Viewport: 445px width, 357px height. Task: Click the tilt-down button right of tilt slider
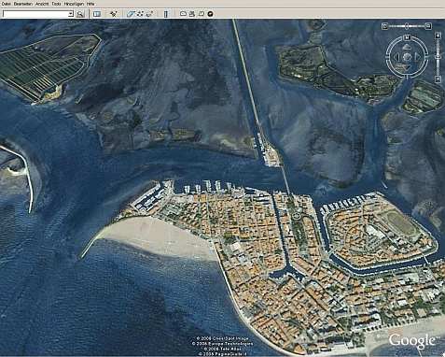428,26
